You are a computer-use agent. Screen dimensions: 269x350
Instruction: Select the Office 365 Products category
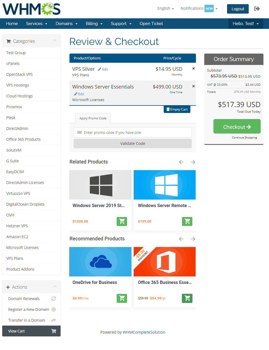[31, 139]
